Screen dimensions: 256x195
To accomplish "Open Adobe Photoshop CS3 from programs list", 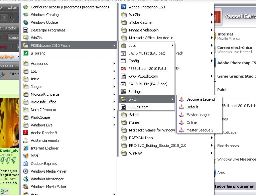I will (x=147, y=7).
